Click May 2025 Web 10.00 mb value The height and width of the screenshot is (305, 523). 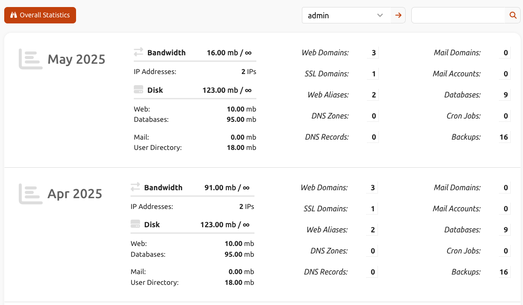click(241, 109)
